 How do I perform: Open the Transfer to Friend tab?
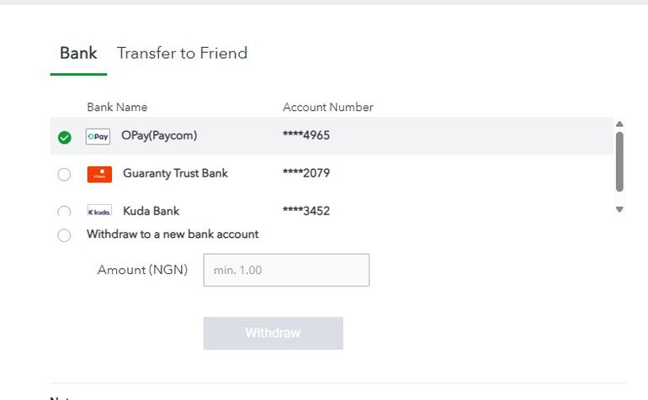[182, 54]
